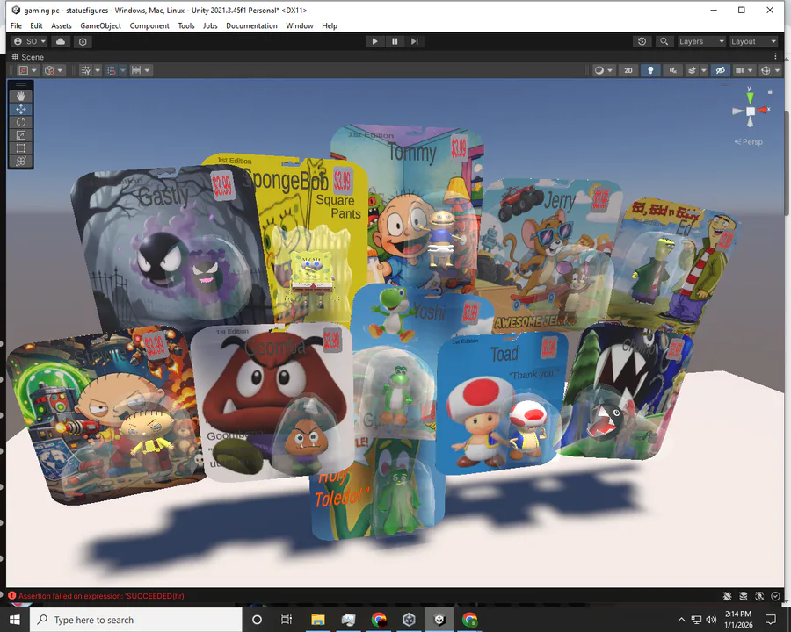
Task: Open the Layout dropdown
Action: [x=753, y=41]
